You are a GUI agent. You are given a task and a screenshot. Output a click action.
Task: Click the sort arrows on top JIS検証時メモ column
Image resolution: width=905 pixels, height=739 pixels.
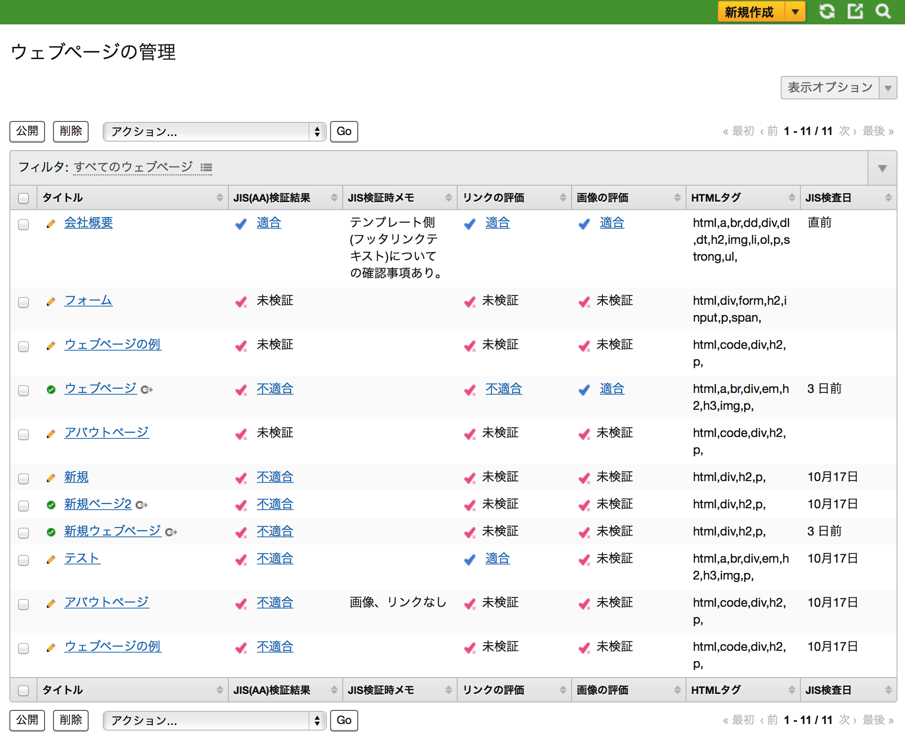click(448, 197)
